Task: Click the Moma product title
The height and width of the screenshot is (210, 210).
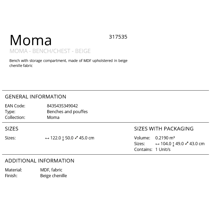Action: pos(31,40)
